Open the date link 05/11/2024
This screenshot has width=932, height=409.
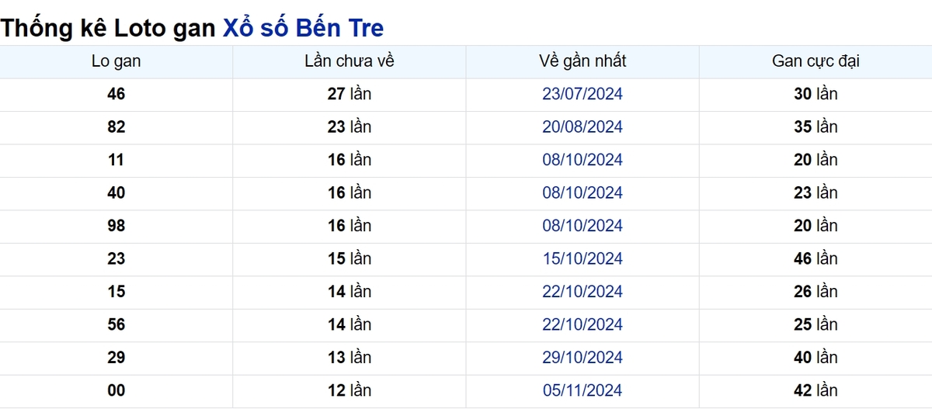pos(582,390)
